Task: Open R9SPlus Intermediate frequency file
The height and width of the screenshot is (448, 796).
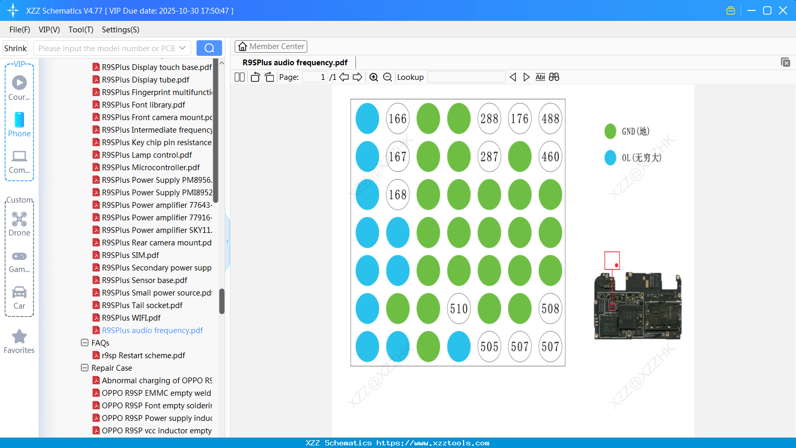Action: pos(152,130)
